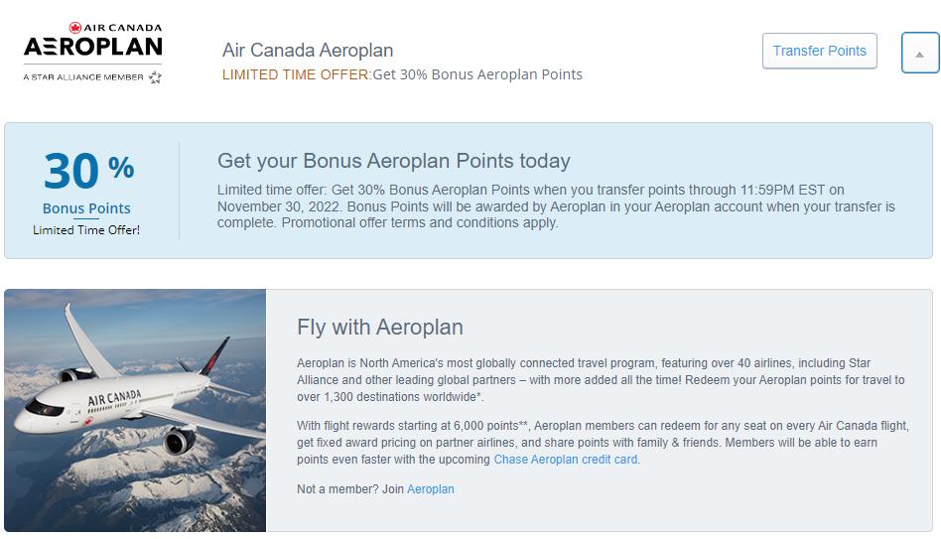Click the 30% bonus badge number
The image size is (941, 539).
coord(71,172)
